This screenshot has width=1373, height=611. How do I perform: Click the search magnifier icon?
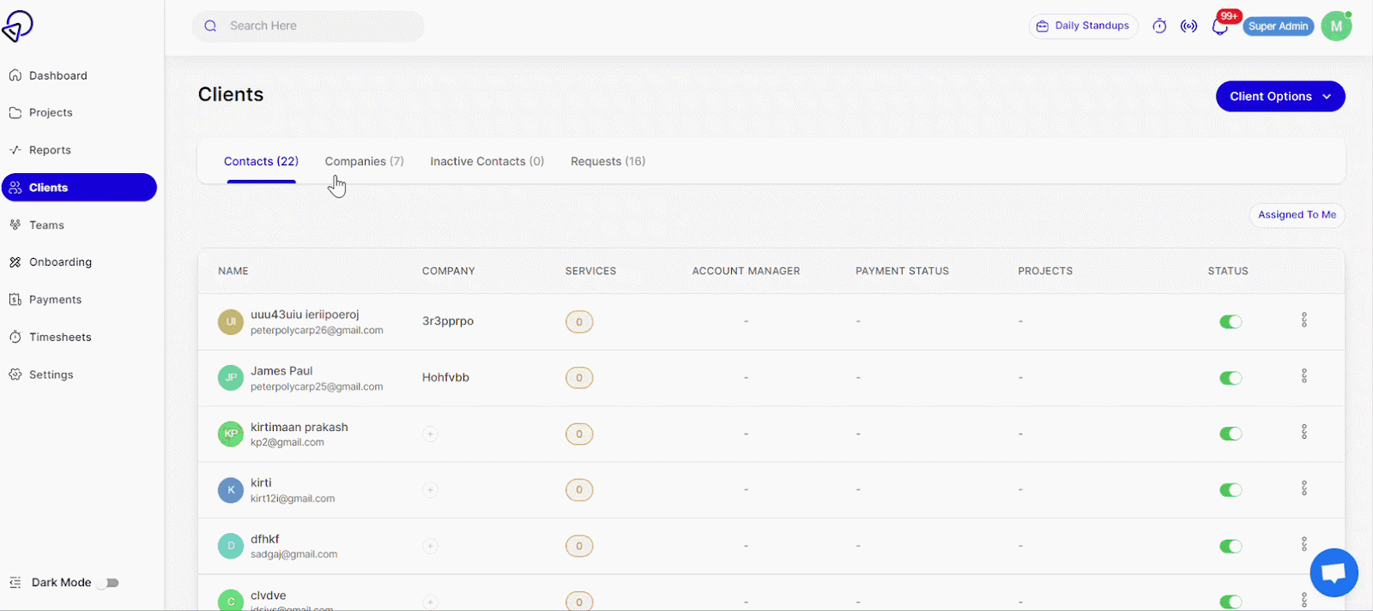point(210,27)
